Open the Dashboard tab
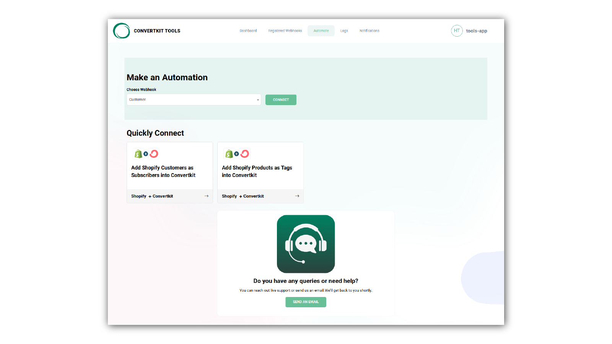This screenshot has height=344, width=612. pos(248,31)
